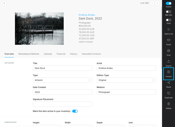Click the 72,000.00 CAD price text
The image size is (175, 127).
coord(87,35)
